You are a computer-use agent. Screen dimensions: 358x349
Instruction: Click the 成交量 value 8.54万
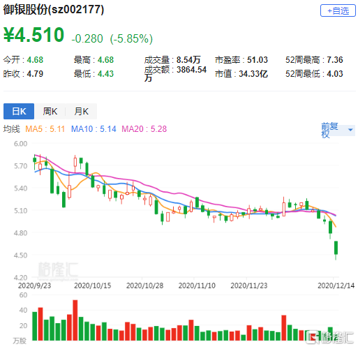(188, 60)
